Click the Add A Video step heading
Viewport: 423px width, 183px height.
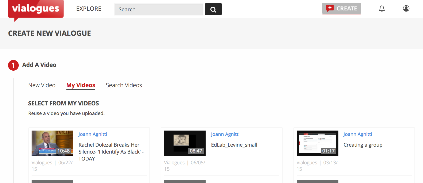pos(39,65)
